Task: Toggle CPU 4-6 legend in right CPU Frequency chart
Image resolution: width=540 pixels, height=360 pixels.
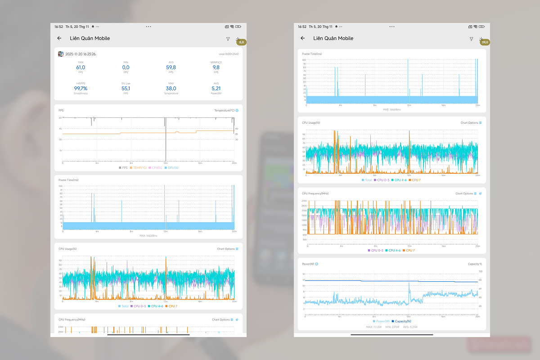Action: click(393, 250)
